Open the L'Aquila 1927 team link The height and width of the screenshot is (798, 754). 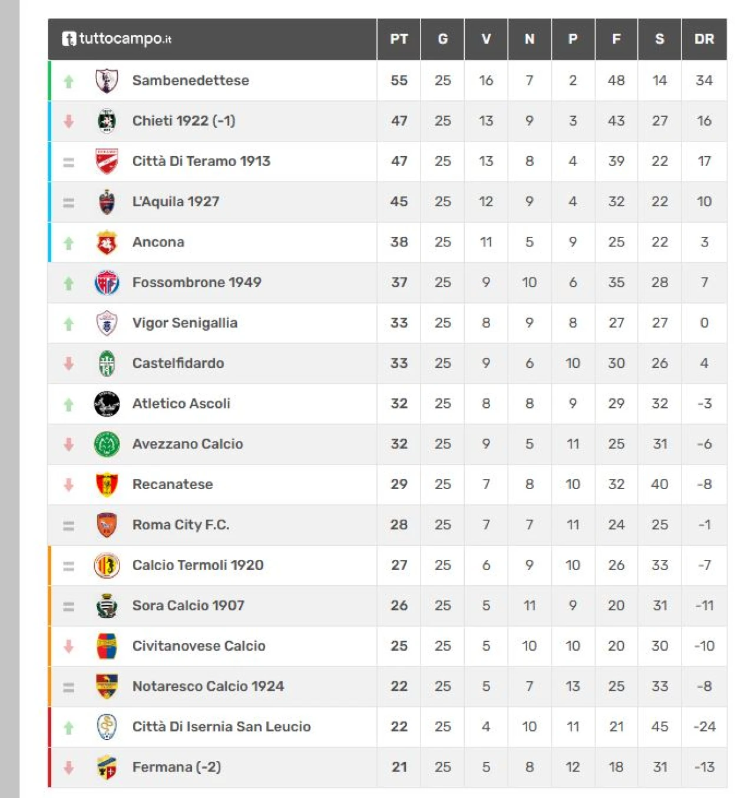(x=176, y=202)
